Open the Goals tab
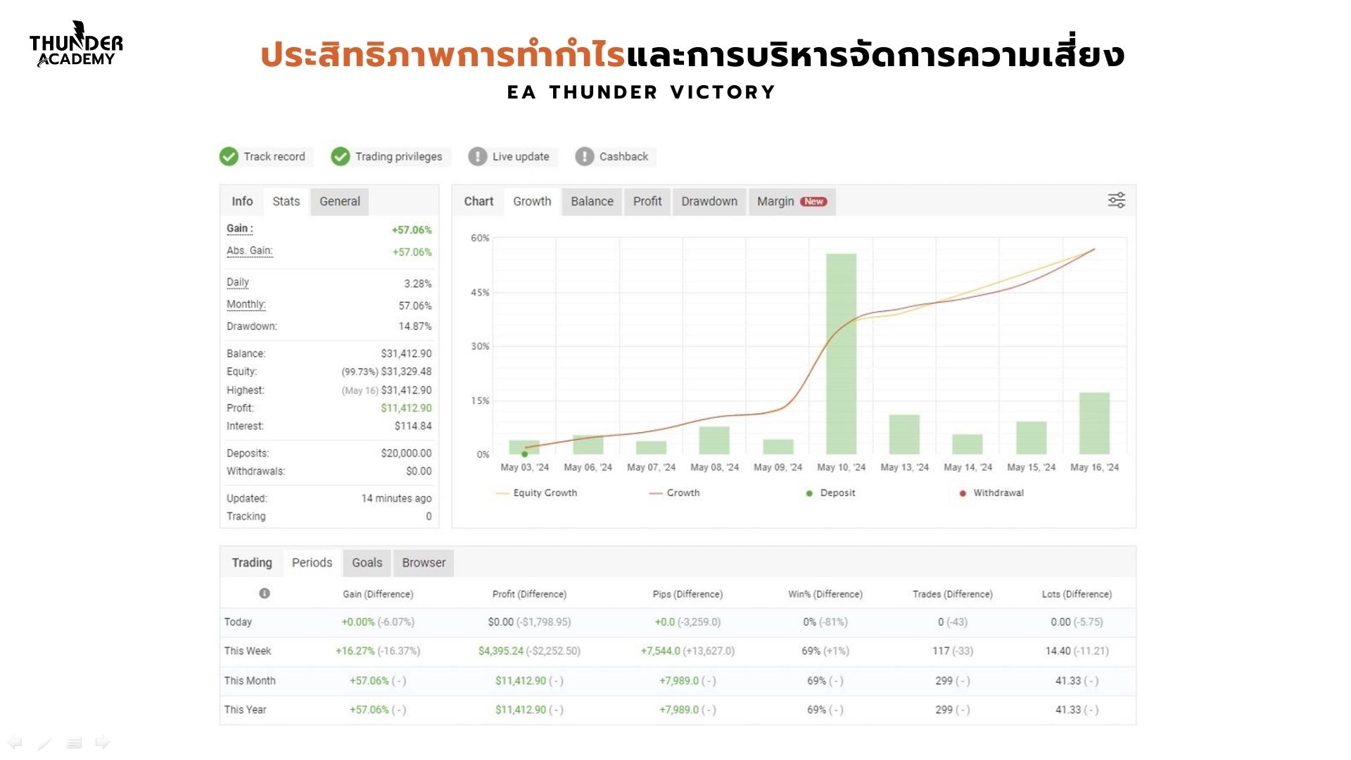Image resolution: width=1351 pixels, height=760 pixels. pos(367,563)
